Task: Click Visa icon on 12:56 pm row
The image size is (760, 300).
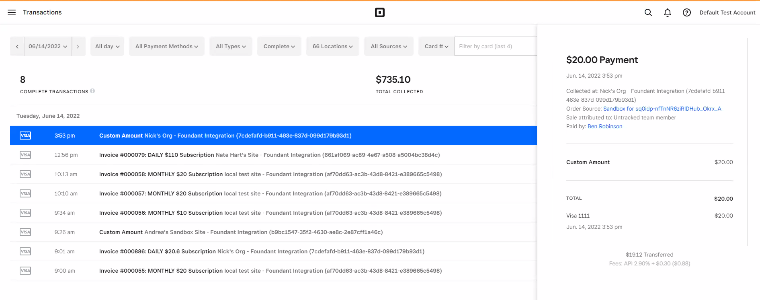Action: pos(25,155)
